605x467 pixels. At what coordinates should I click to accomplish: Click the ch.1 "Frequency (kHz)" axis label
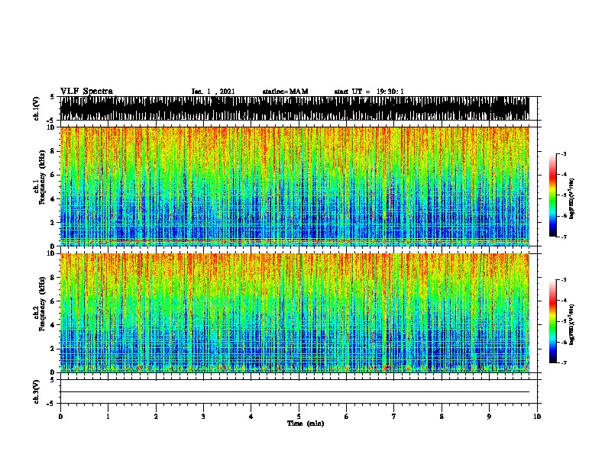coord(42,178)
